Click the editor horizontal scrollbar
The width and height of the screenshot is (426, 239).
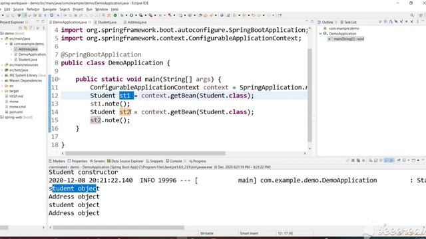tap(145, 153)
